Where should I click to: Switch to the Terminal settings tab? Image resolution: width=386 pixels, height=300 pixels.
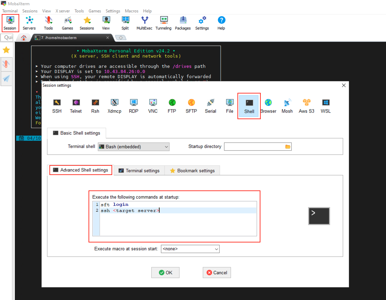tap(139, 171)
